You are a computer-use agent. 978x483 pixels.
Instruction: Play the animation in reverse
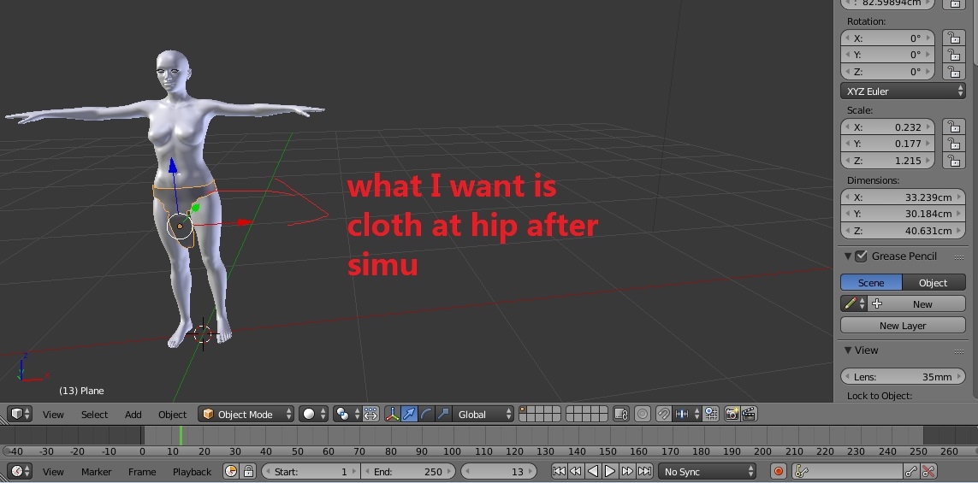(593, 471)
